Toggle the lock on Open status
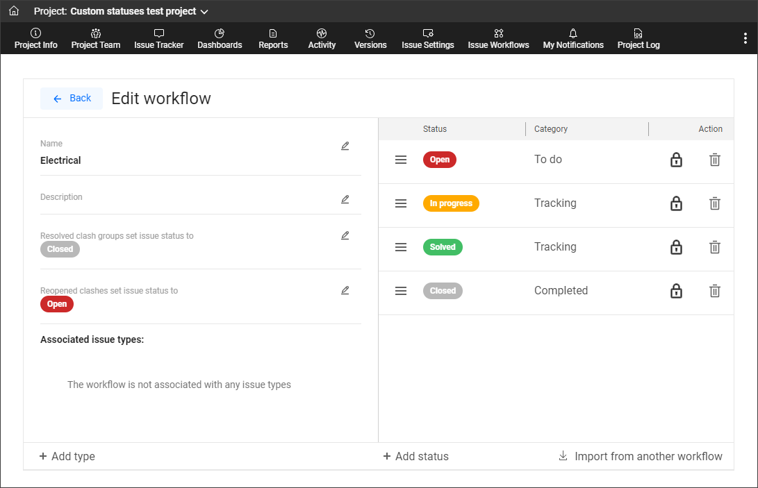This screenshot has width=758, height=488. tap(675, 160)
